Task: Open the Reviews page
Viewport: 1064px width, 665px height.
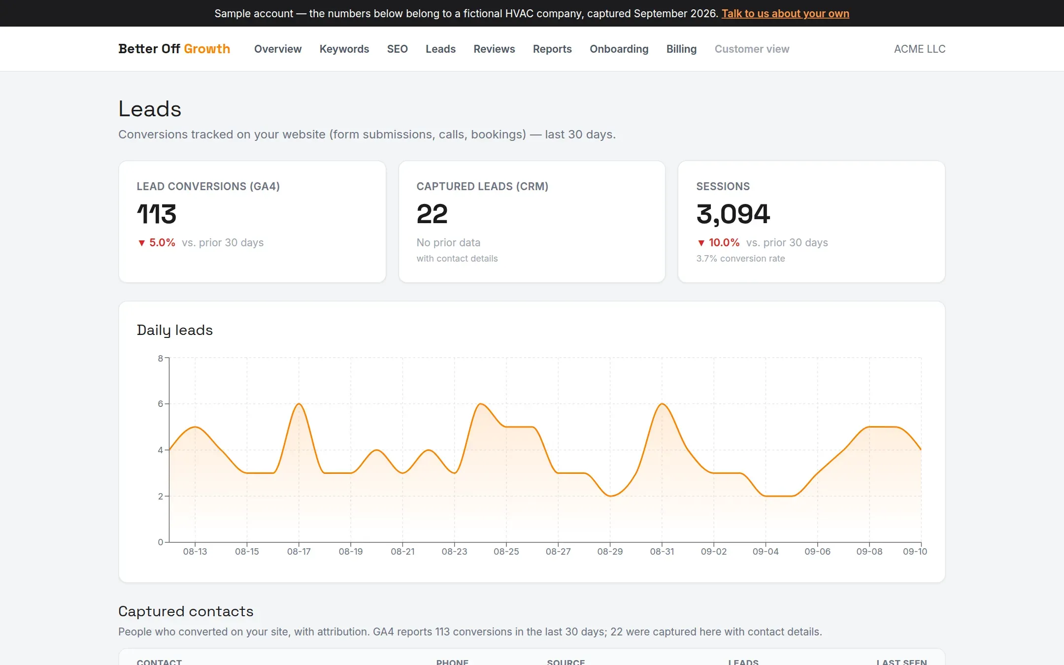Action: pyautogui.click(x=494, y=49)
